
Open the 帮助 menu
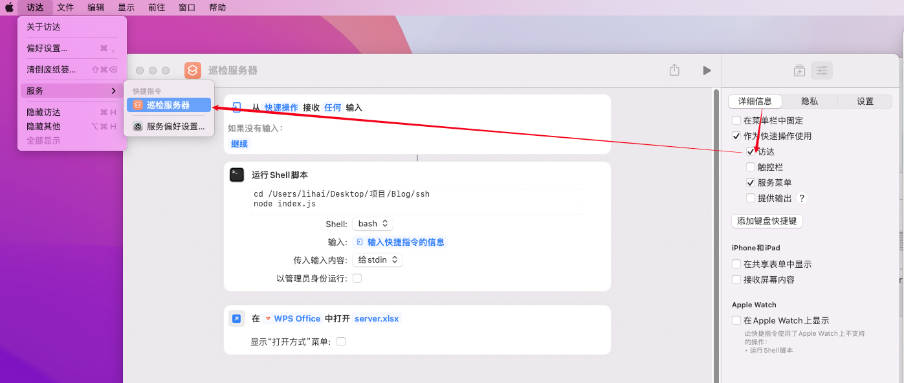(217, 8)
